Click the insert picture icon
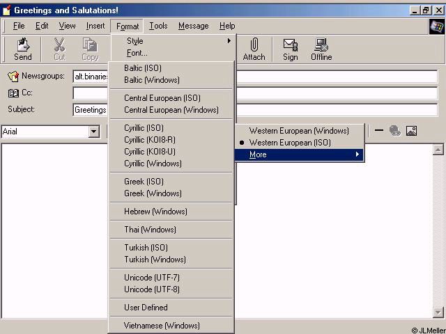 [411, 130]
